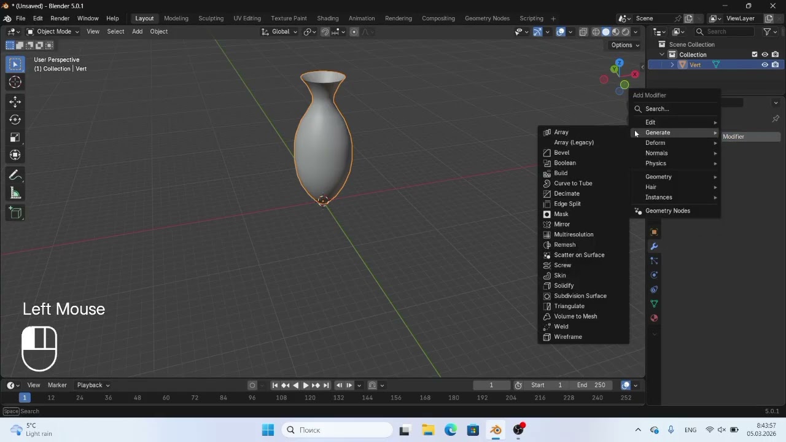
Task: Open outliner filter dropdown
Action: click(x=770, y=32)
